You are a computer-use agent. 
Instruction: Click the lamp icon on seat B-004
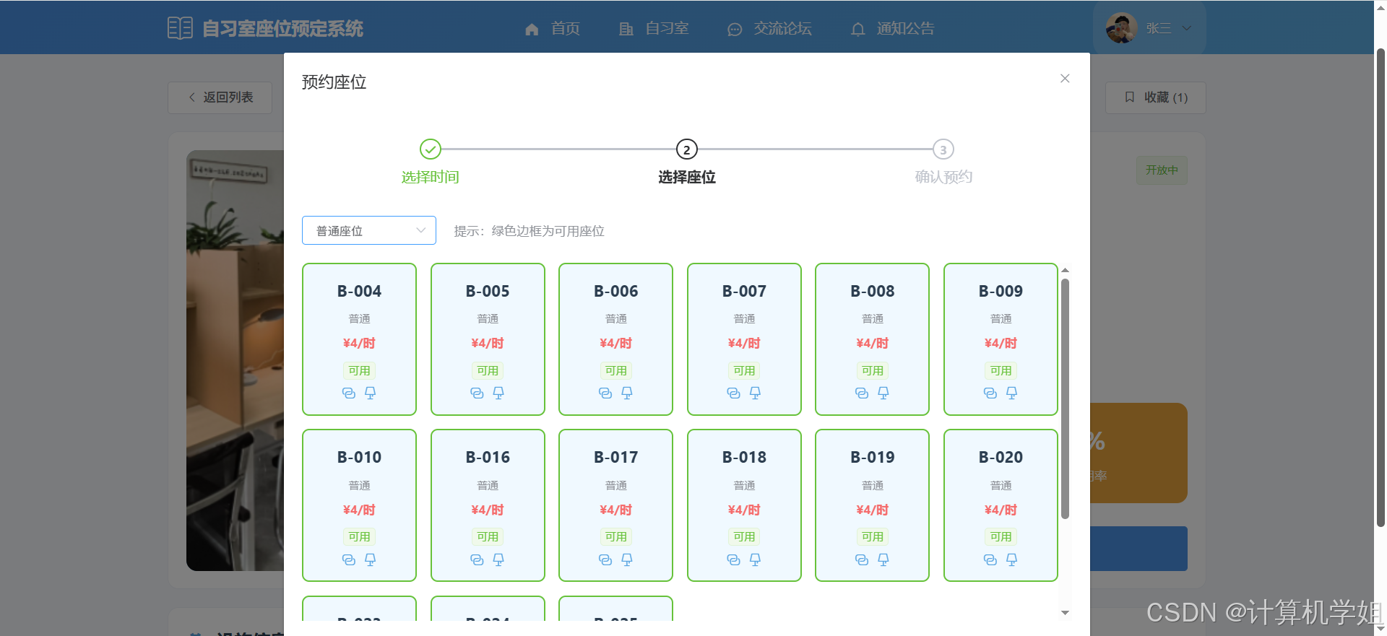370,393
